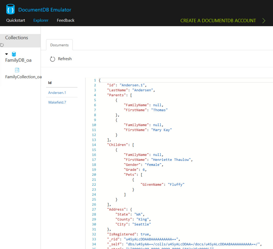Click line number 14 in the JSON editor
The image size is (273, 249).
click(94, 145)
